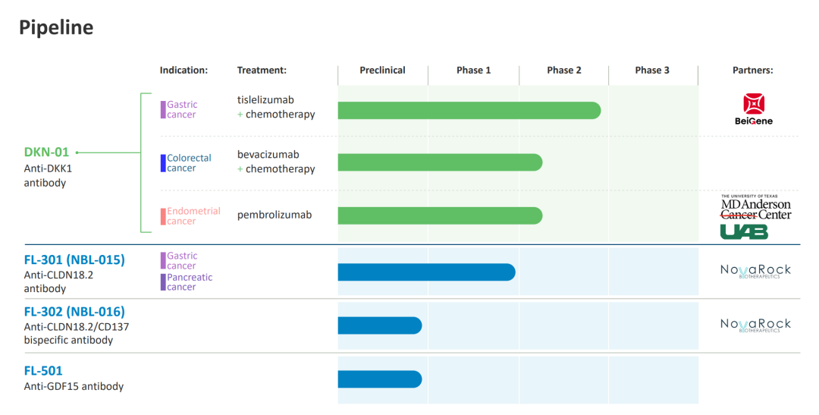This screenshot has height=415, width=819.
Task: Open the DKN-01 drug name
Action: pyautogui.click(x=46, y=152)
